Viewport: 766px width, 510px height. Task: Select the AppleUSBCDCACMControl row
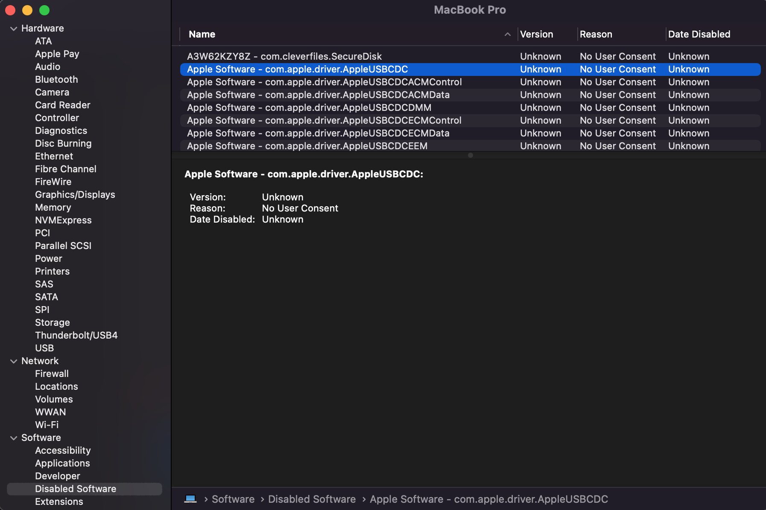(x=470, y=82)
